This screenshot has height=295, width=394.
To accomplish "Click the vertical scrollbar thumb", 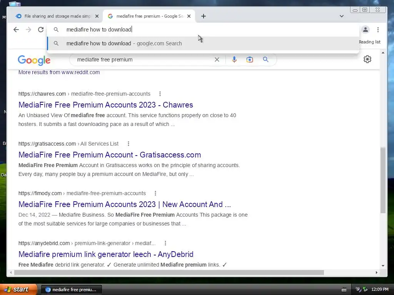I will (383, 180).
